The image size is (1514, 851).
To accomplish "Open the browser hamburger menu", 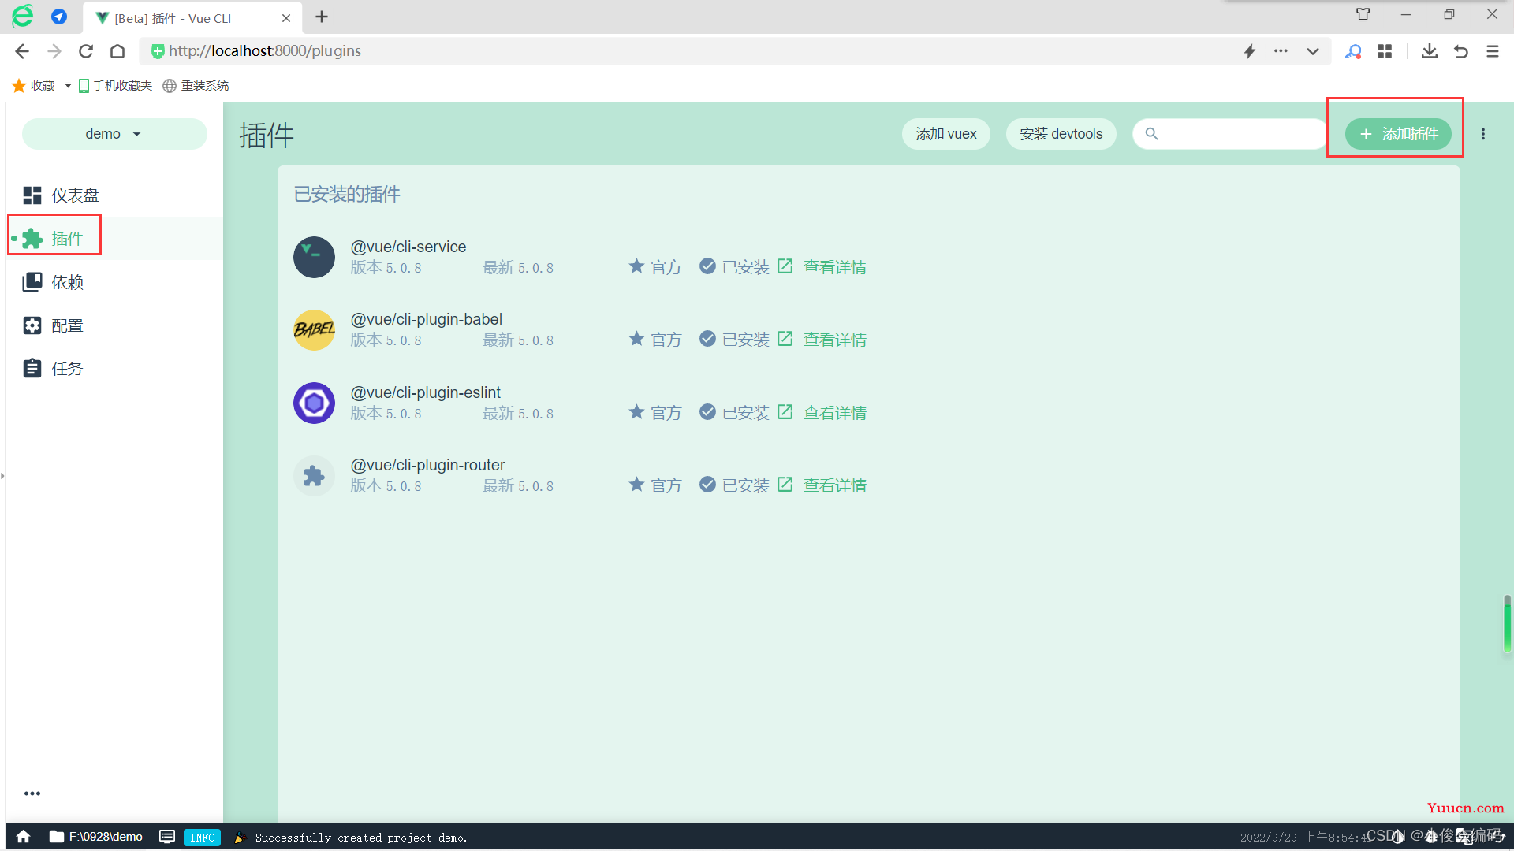I will click(1493, 51).
